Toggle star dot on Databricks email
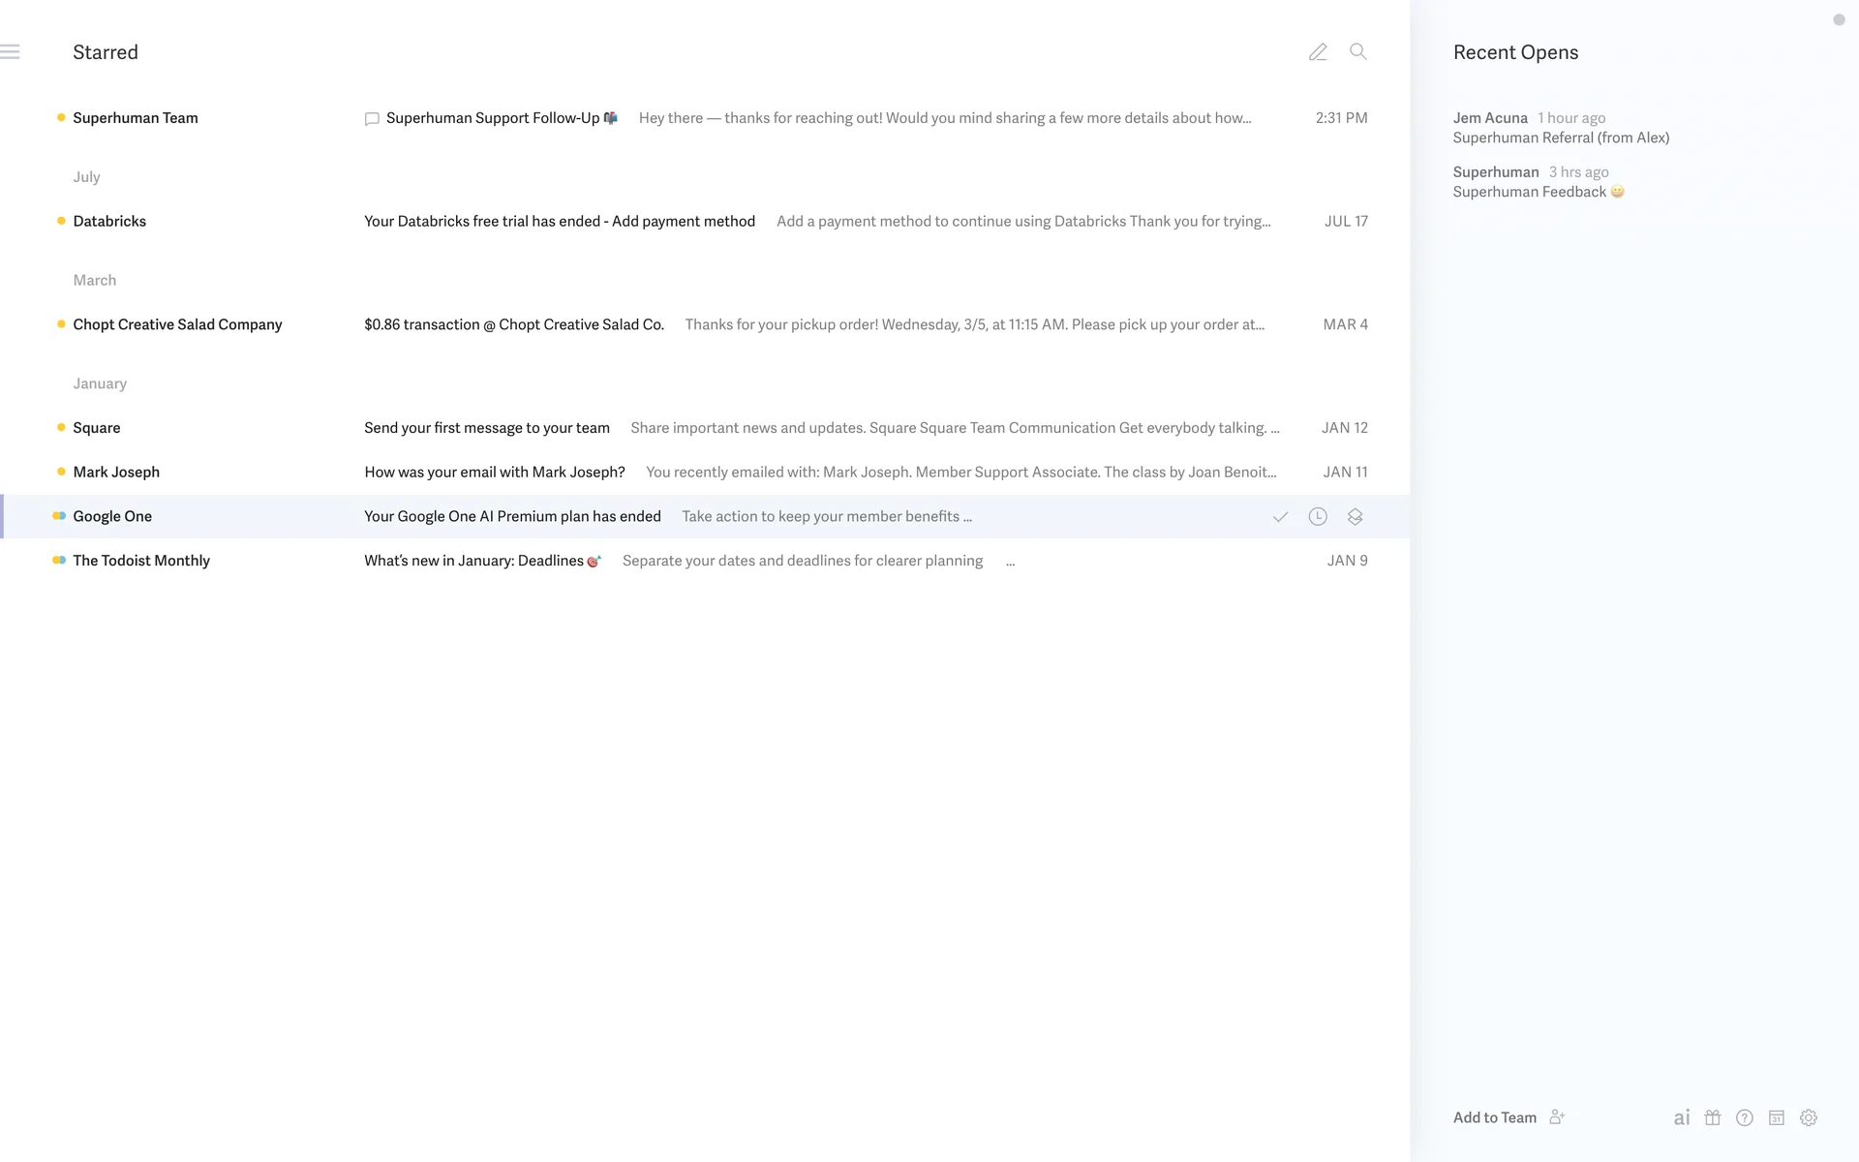Screen dimensions: 1859x1162 pos(61,221)
